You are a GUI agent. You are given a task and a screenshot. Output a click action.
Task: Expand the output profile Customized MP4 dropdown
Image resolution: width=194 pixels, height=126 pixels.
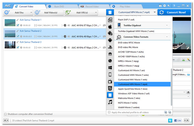[155, 12]
